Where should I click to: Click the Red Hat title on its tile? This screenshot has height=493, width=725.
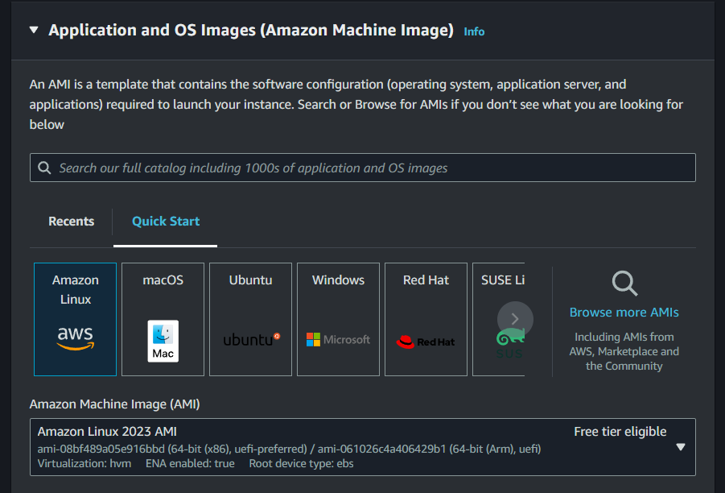pos(426,280)
